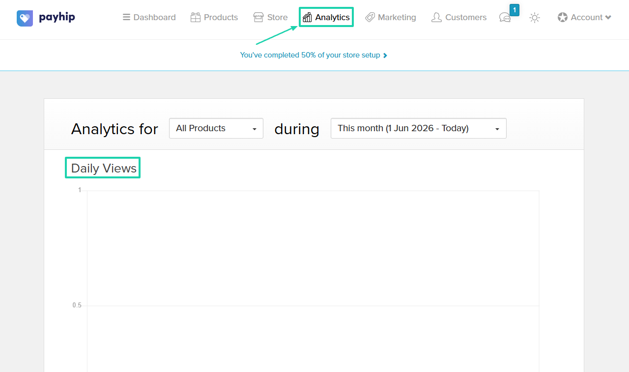Go to the Store section
The image size is (629, 372).
270,17
